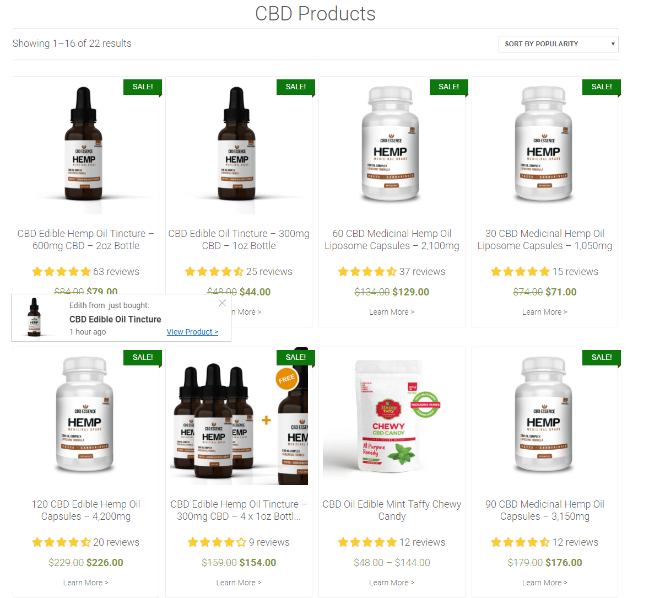649x598 pixels.
Task: Open the 300mg 1oz tincture bottle image
Action: click(237, 144)
